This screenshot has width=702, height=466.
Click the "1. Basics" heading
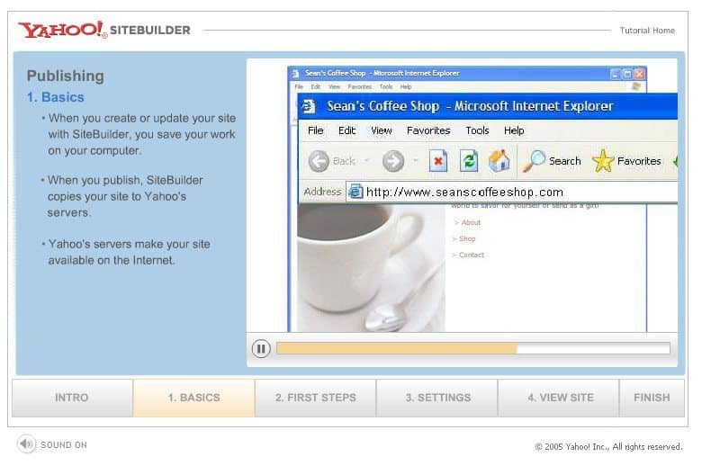(x=56, y=97)
